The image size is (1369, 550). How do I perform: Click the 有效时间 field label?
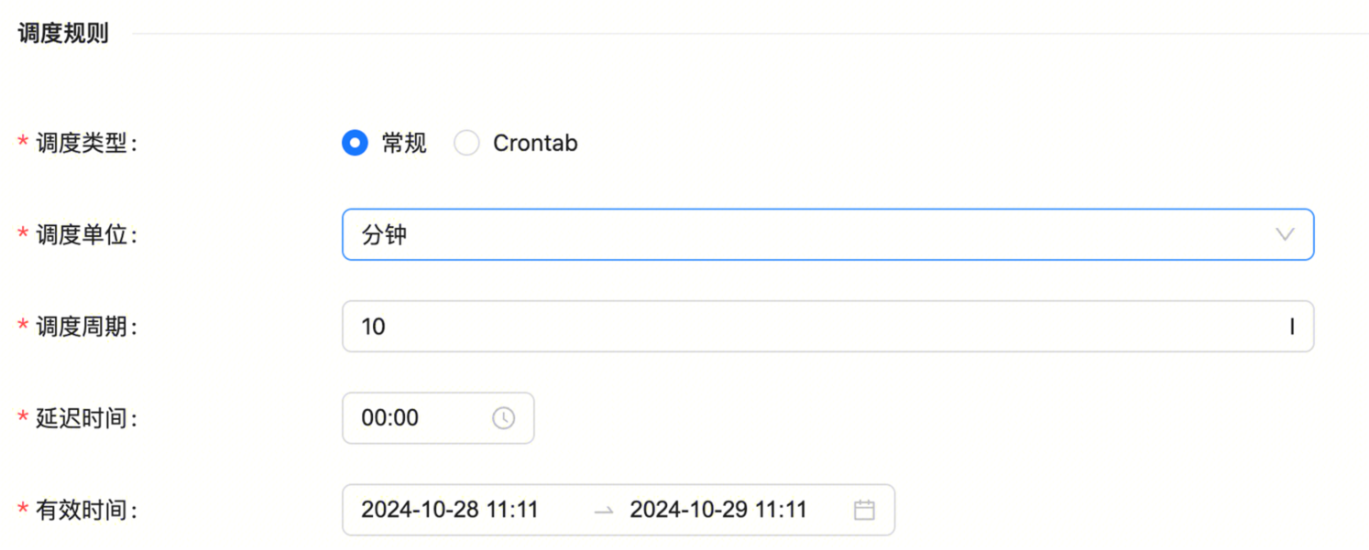(84, 510)
